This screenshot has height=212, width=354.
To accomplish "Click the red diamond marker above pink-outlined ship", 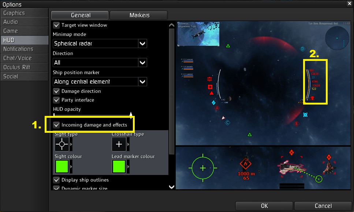I will pos(291,153).
